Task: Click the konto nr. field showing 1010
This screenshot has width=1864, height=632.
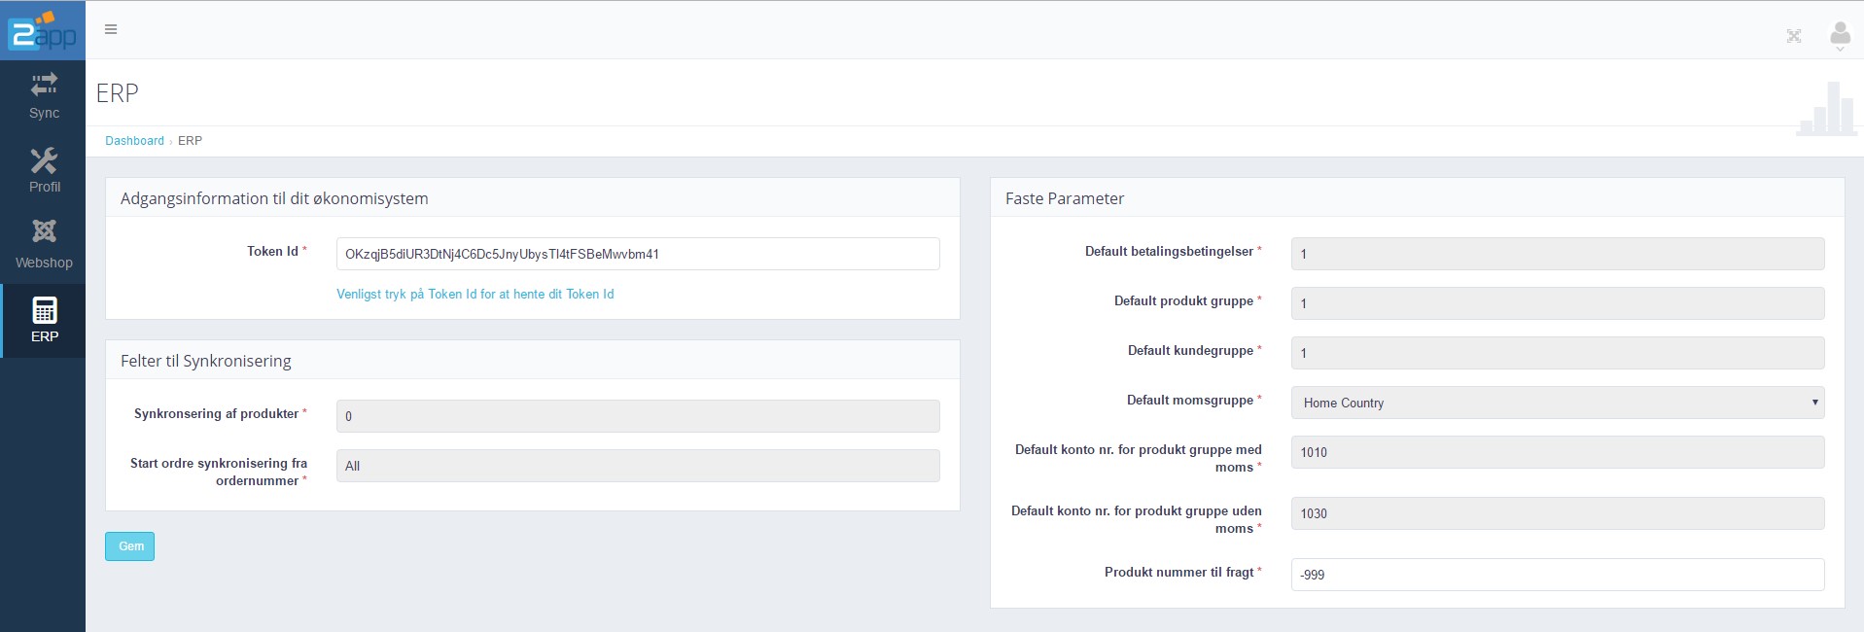Action: [x=1557, y=452]
